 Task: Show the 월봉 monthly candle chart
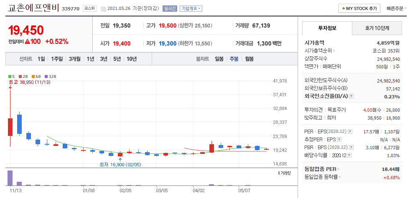249,59
